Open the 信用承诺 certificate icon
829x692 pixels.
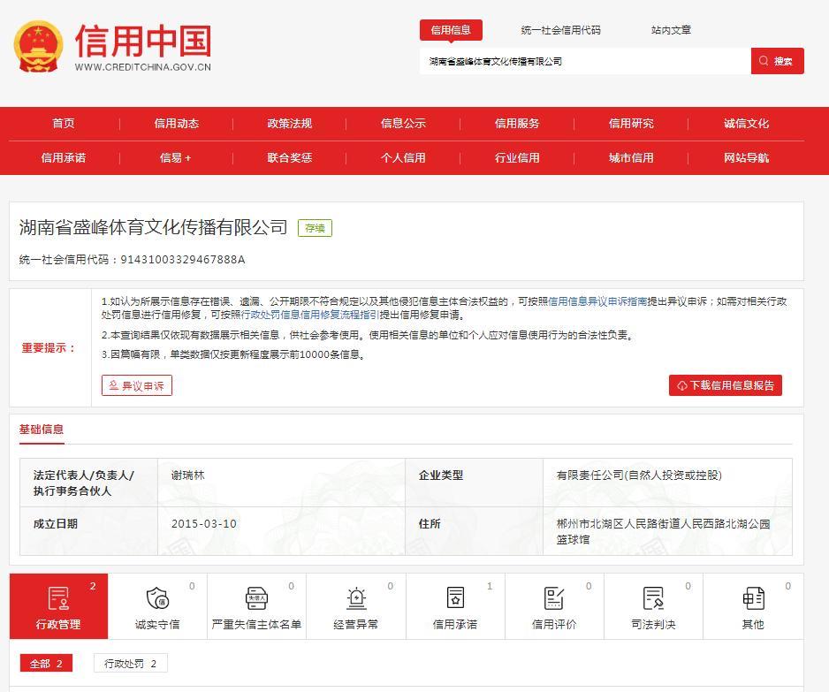coord(455,598)
